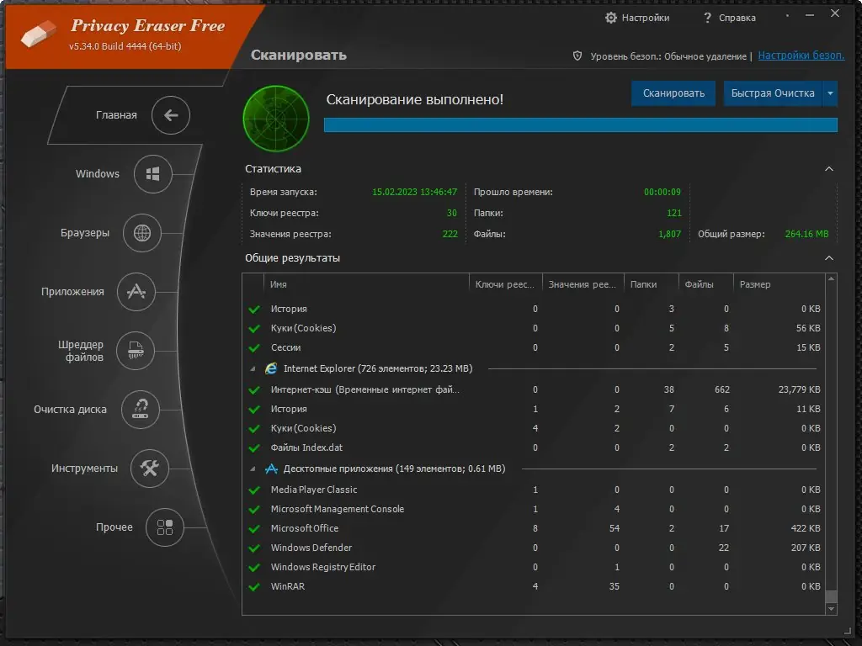Click the 23,779 KB size cell
The height and width of the screenshot is (646, 862).
pos(800,389)
